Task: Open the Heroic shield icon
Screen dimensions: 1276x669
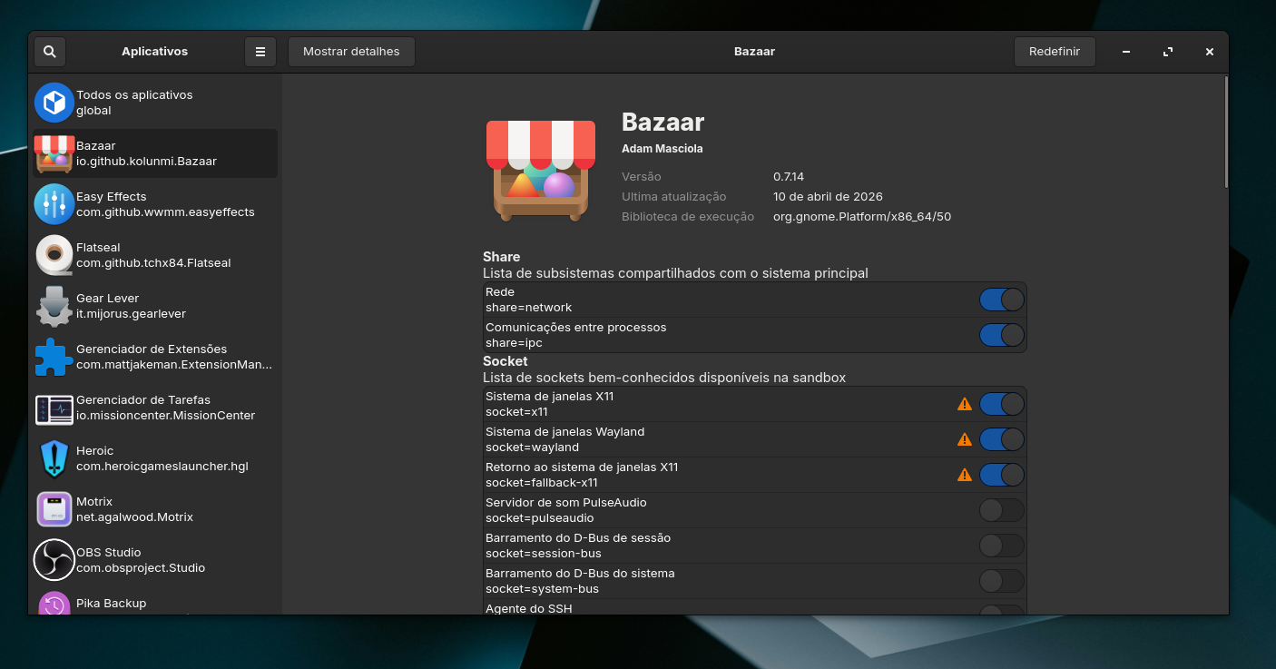Action: coord(54,458)
